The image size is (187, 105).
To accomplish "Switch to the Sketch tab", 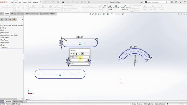I will (7, 14).
